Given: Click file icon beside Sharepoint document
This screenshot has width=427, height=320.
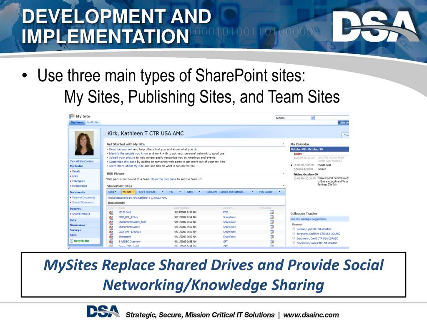Looking at the screenshot, I should point(111,237).
